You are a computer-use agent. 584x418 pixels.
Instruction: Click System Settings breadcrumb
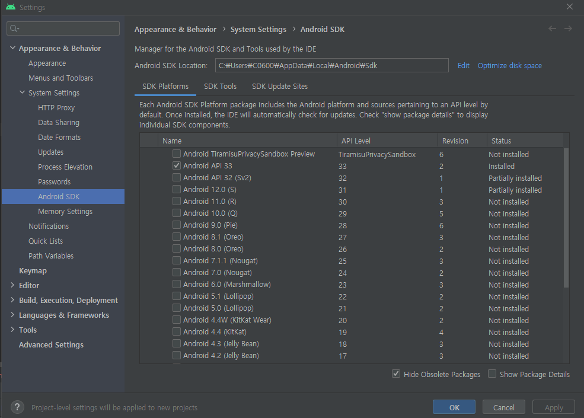point(259,30)
